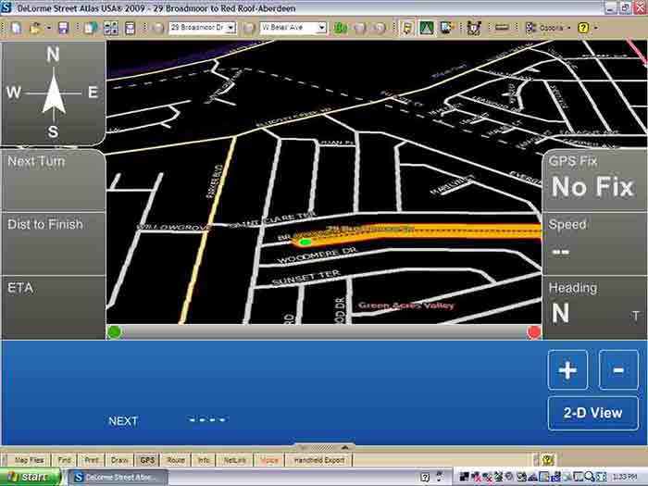
Task: Zoom in with the plus button
Action: [x=567, y=370]
